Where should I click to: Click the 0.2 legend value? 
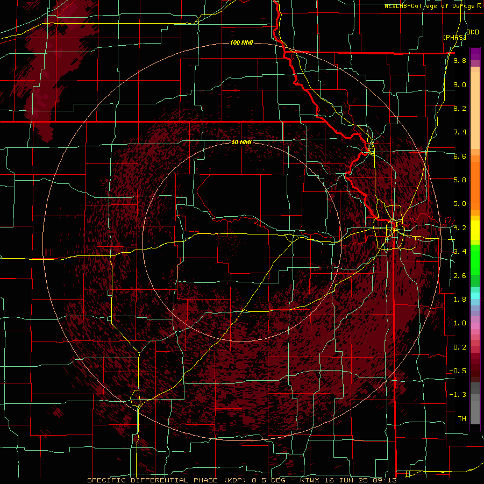(x=460, y=347)
